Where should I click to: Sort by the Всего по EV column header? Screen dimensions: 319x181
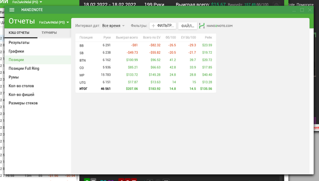(152, 37)
